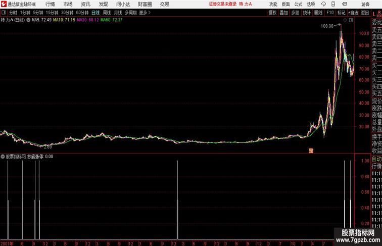
Task: Open the mail envelope icon
Action: pyautogui.click(x=345, y=4)
